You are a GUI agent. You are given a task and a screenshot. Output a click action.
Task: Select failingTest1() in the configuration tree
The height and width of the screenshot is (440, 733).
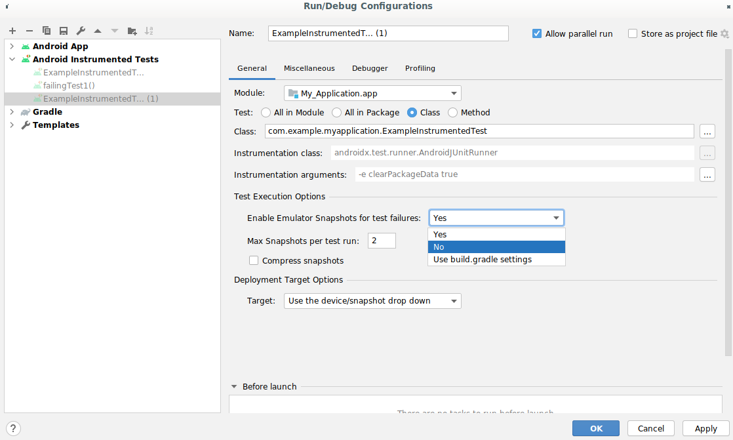pos(69,86)
